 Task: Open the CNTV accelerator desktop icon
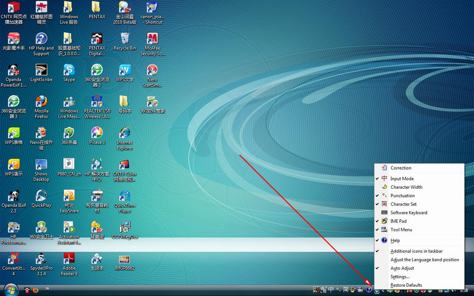point(13,12)
